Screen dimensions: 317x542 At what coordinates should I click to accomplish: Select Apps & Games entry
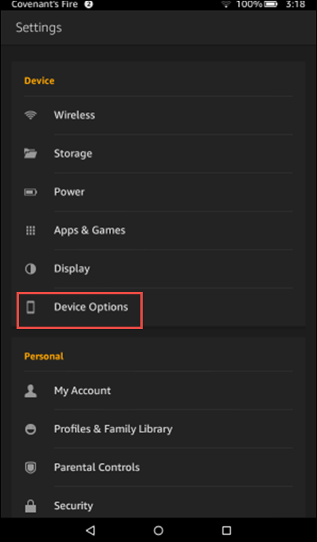coord(158,230)
